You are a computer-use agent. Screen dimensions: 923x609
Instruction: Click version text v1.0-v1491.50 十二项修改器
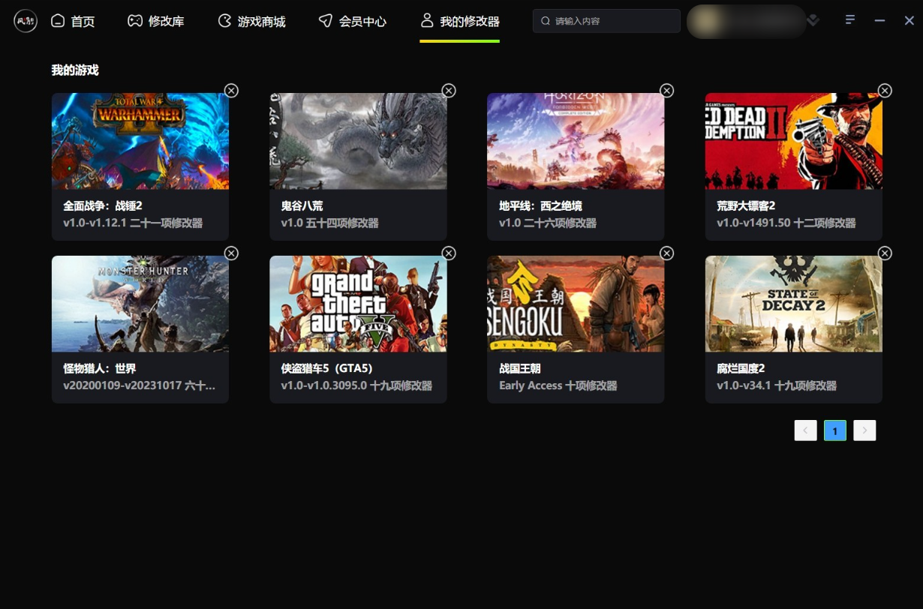coord(786,223)
